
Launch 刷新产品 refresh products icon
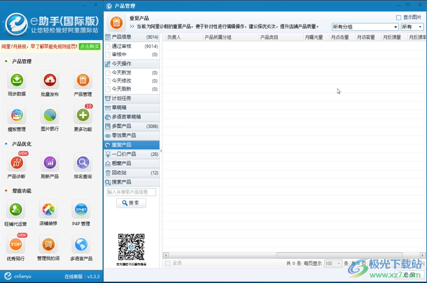50,163
